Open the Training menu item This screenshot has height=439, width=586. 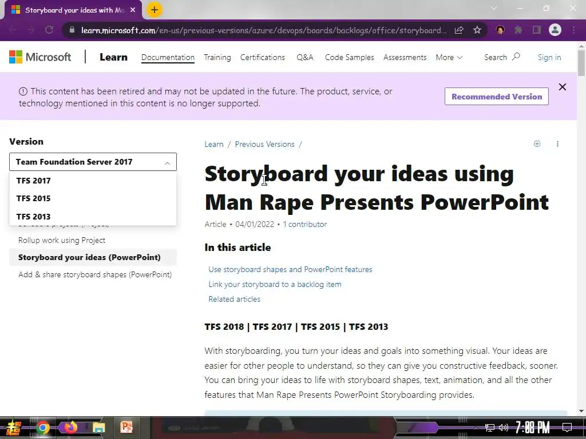tap(217, 57)
